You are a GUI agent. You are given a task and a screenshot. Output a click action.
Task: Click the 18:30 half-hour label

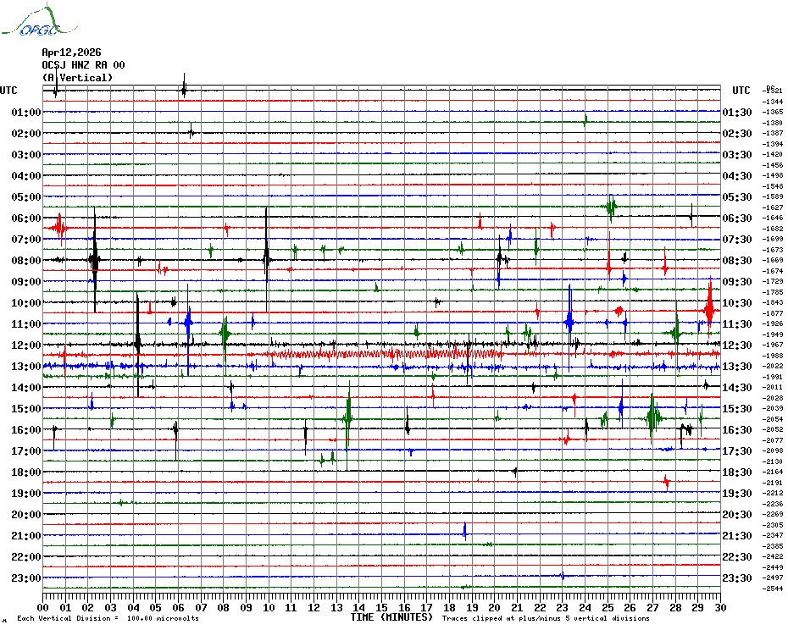click(x=737, y=472)
